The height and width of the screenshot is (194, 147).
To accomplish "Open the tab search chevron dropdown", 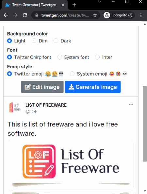I will (x=100, y=2).
